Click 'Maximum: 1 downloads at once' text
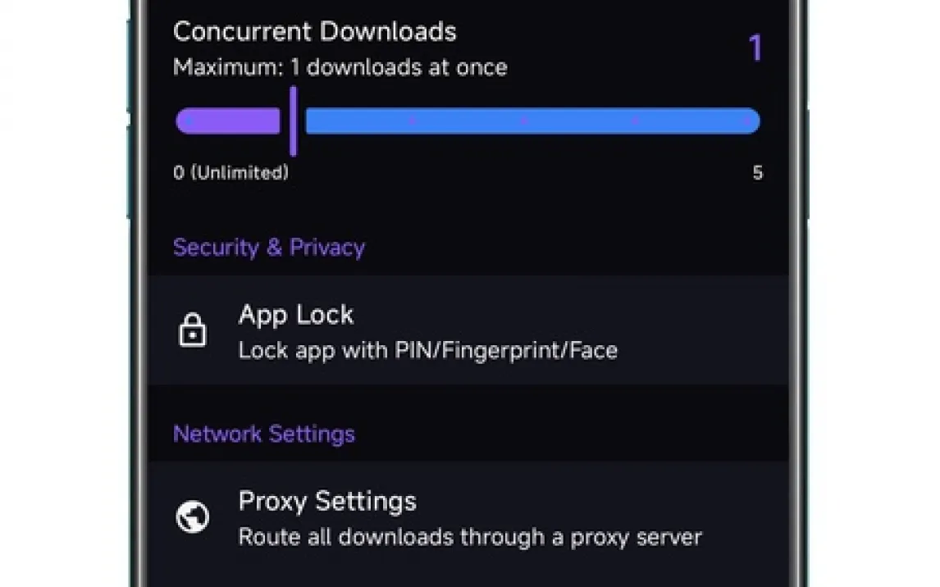The height and width of the screenshot is (587, 940). (x=340, y=67)
